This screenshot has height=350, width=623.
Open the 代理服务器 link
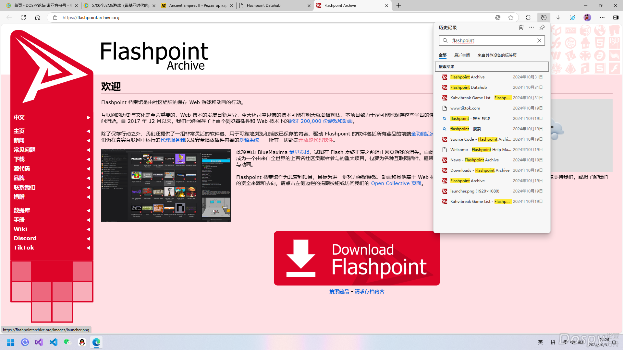pos(173,140)
